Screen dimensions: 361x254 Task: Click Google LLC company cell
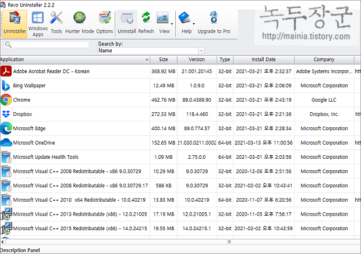[x=324, y=100]
